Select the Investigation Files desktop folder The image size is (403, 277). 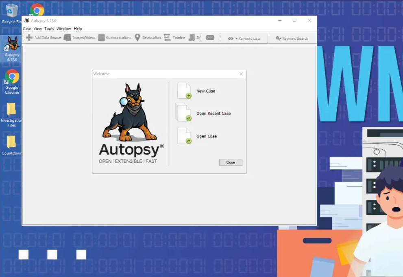(x=11, y=115)
